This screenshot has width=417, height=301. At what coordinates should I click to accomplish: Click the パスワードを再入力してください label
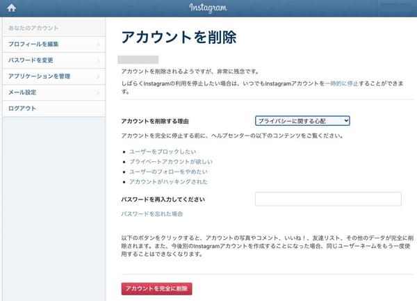pos(163,200)
